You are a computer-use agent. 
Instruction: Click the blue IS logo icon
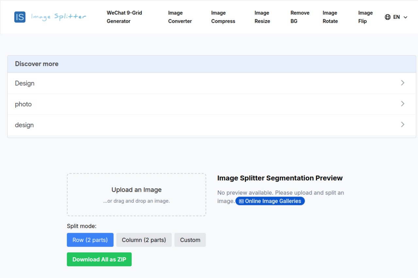click(x=20, y=17)
